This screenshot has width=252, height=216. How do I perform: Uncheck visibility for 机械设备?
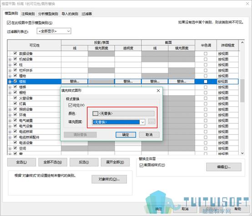15,59
